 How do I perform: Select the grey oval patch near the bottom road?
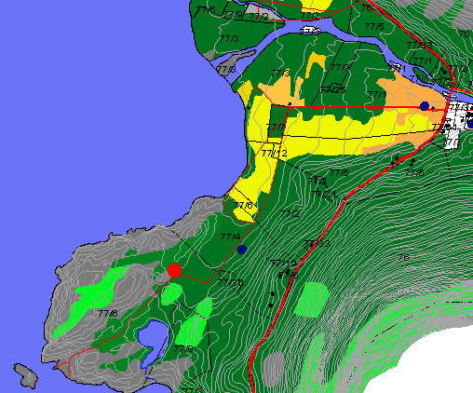click(273, 369)
